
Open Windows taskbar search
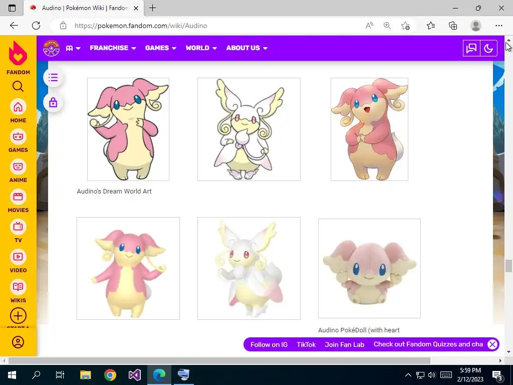36,374
